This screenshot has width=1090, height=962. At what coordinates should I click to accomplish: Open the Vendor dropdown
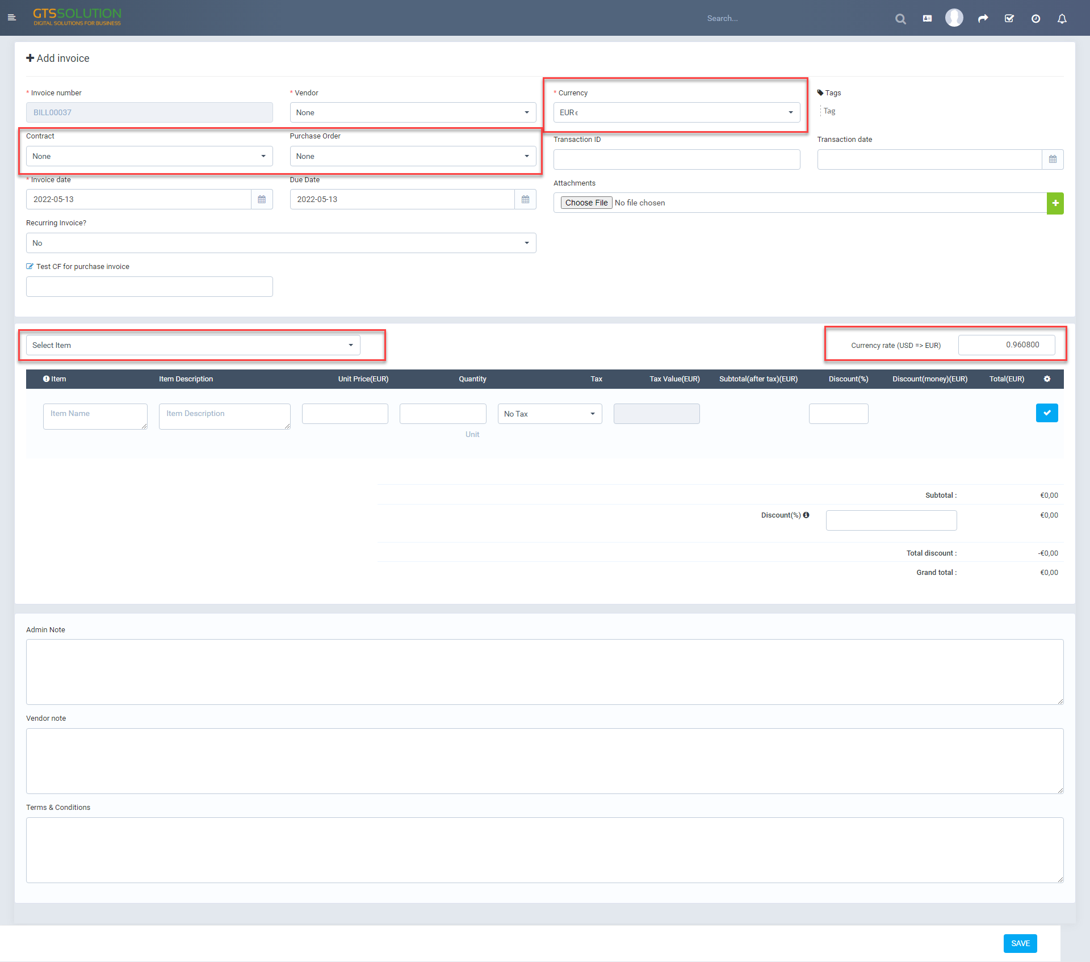(413, 112)
